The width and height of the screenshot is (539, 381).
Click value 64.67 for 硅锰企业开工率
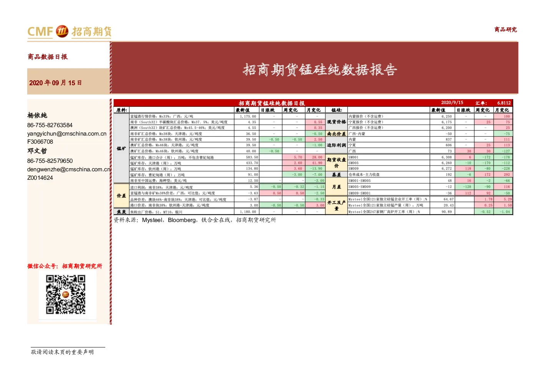tap(449, 199)
